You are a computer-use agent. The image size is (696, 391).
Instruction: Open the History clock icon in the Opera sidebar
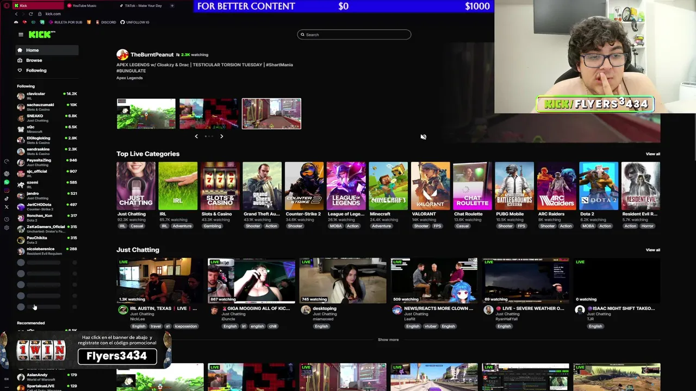pos(7,219)
